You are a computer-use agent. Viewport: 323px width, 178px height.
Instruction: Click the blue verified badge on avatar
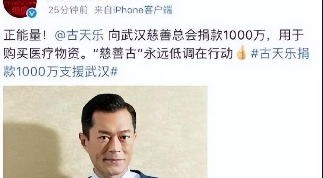pos(32,13)
